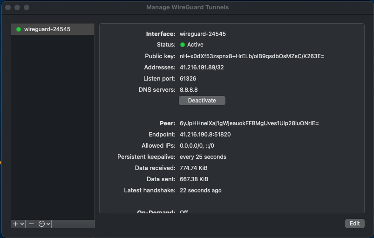Click the Manage WireGuard Tunnels title bar
The width and height of the screenshot is (374, 238).
187,7
